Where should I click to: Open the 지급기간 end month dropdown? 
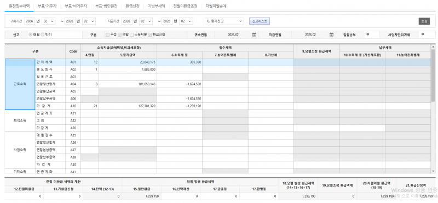(186, 21)
